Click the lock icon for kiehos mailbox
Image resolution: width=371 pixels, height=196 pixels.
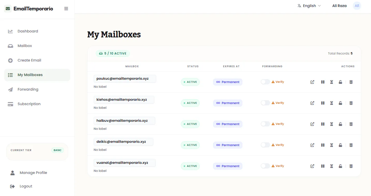(x=340, y=103)
